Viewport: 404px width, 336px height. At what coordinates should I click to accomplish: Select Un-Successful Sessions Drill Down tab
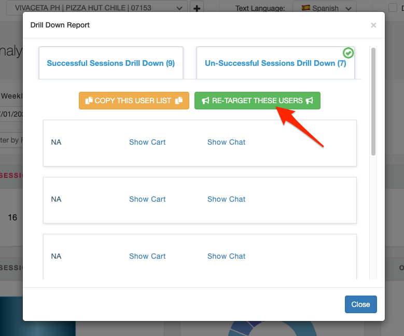click(275, 63)
